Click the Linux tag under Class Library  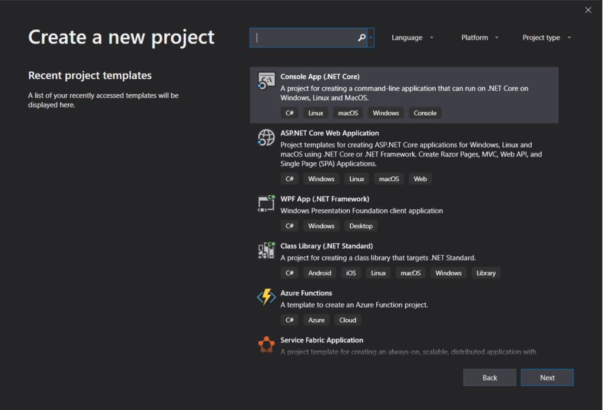[378, 273]
